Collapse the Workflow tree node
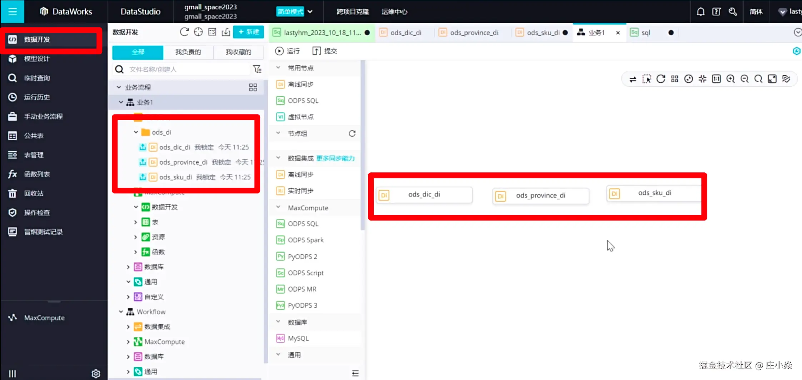 click(121, 312)
